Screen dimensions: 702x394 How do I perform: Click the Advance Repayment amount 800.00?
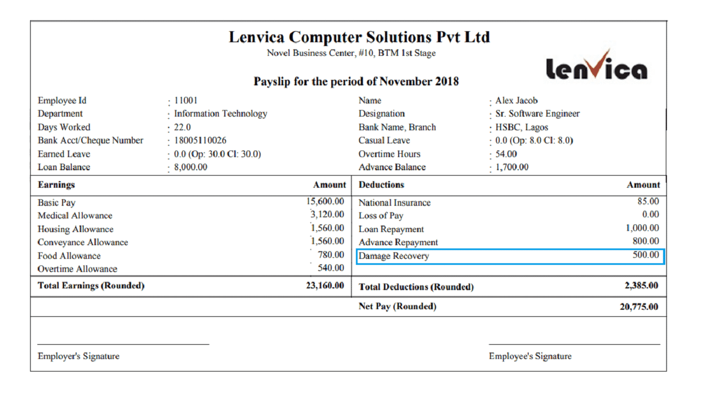(x=646, y=241)
